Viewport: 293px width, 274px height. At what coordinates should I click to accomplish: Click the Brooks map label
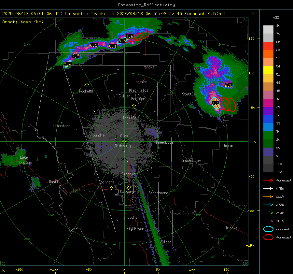[x=231, y=228]
